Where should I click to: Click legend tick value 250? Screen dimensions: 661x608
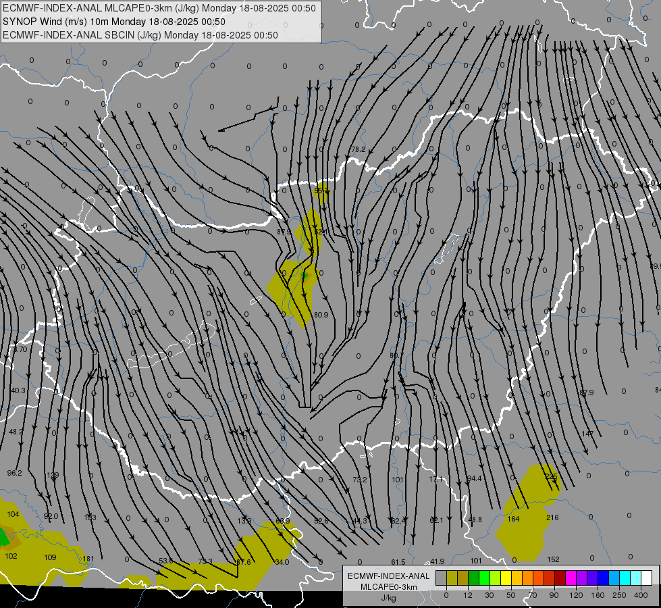point(619,595)
